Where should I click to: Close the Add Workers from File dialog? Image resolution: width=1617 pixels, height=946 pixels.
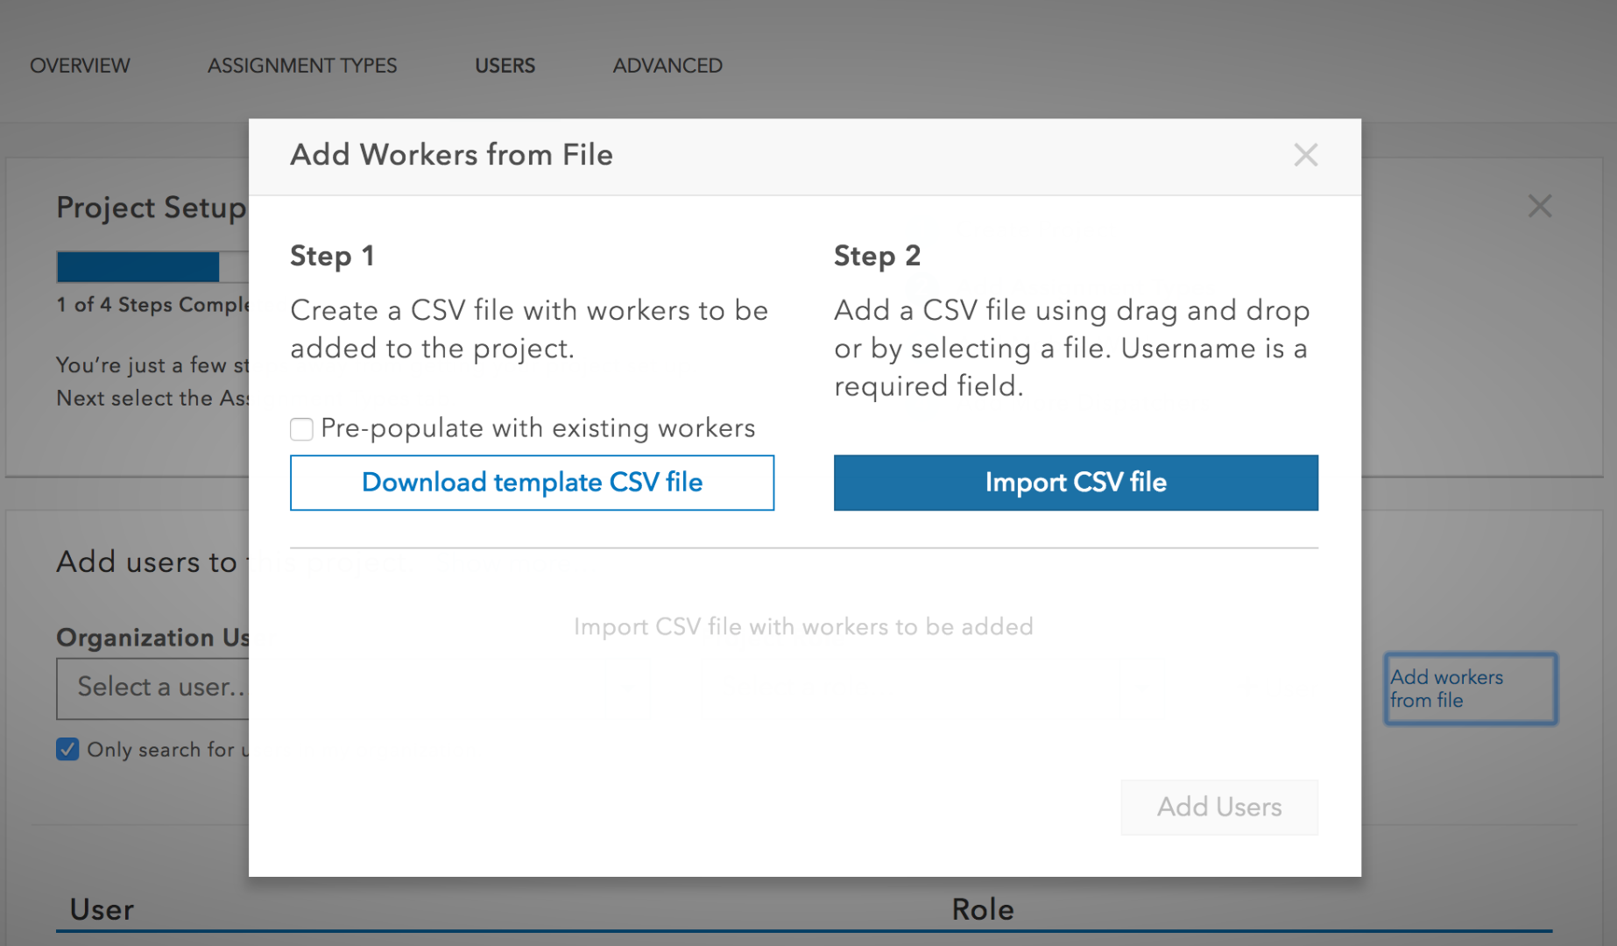[1305, 155]
